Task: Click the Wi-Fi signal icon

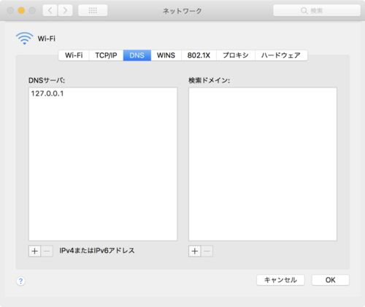Action: pyautogui.click(x=25, y=38)
